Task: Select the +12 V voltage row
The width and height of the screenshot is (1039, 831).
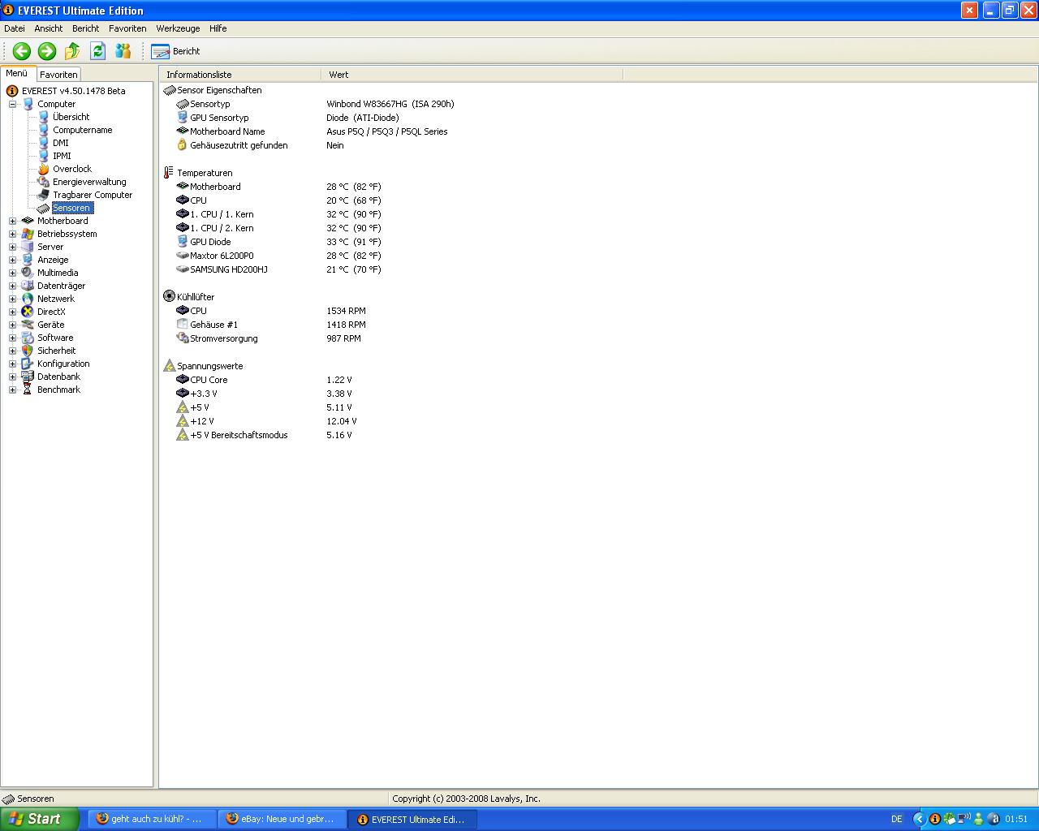Action: 266,421
